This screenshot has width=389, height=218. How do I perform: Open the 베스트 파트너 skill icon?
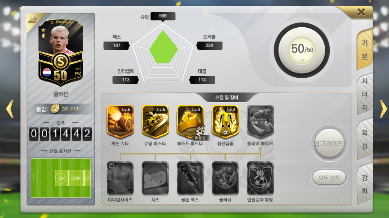click(190, 121)
